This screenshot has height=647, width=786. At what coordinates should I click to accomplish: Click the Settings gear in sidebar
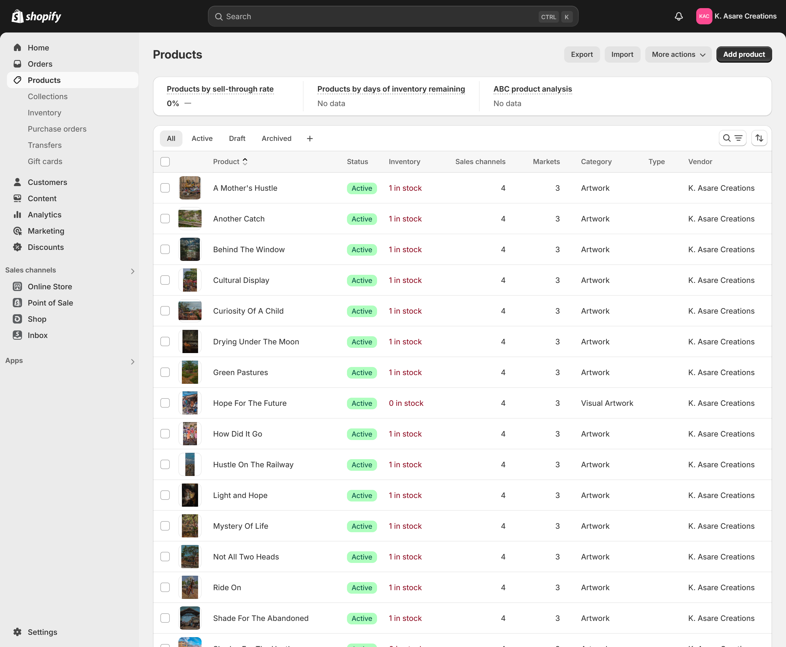(17, 632)
